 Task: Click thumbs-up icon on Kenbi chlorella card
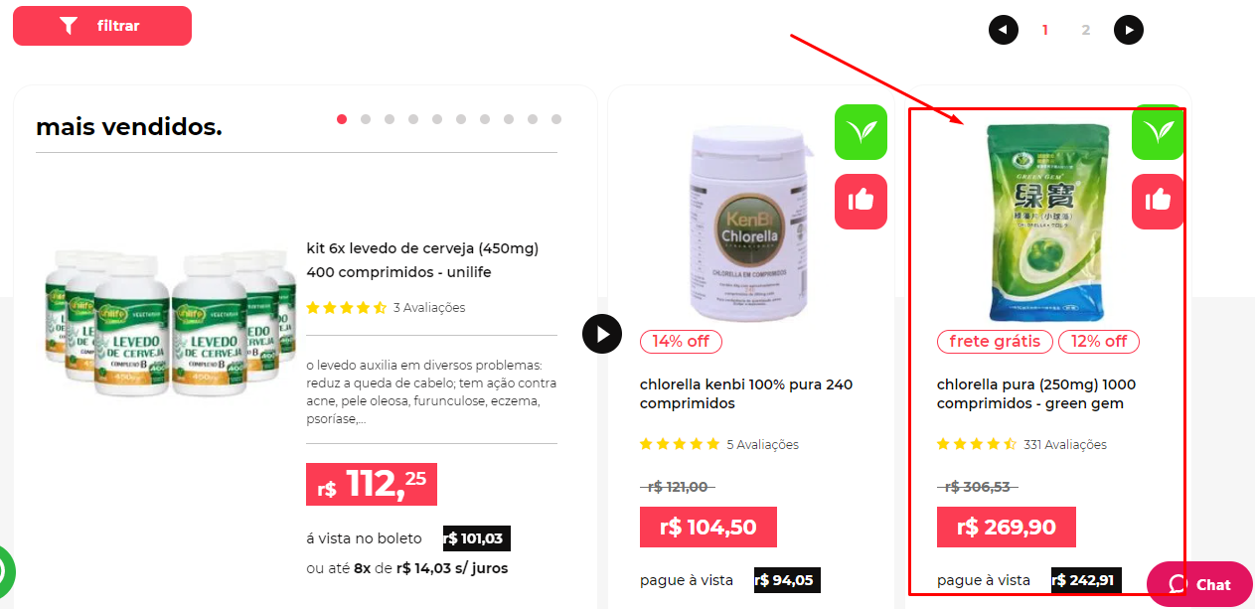861,202
